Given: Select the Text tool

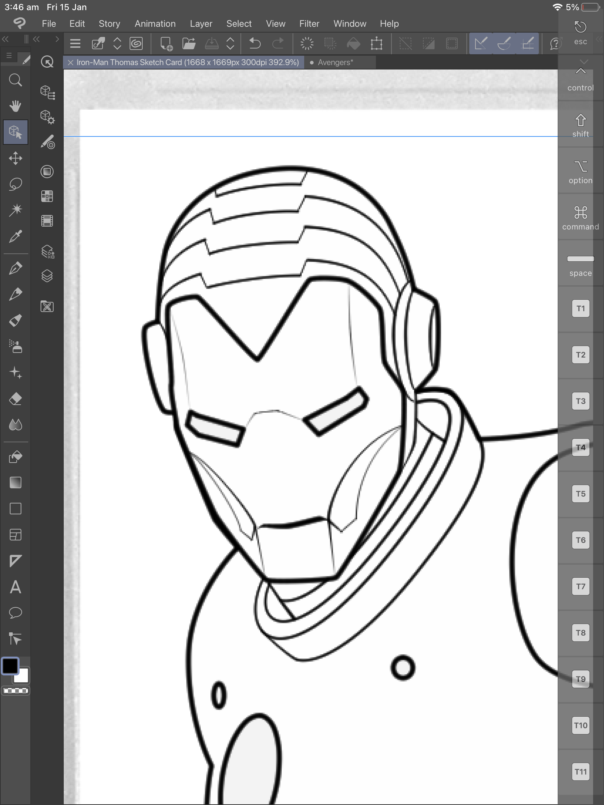Looking at the screenshot, I should (15, 587).
